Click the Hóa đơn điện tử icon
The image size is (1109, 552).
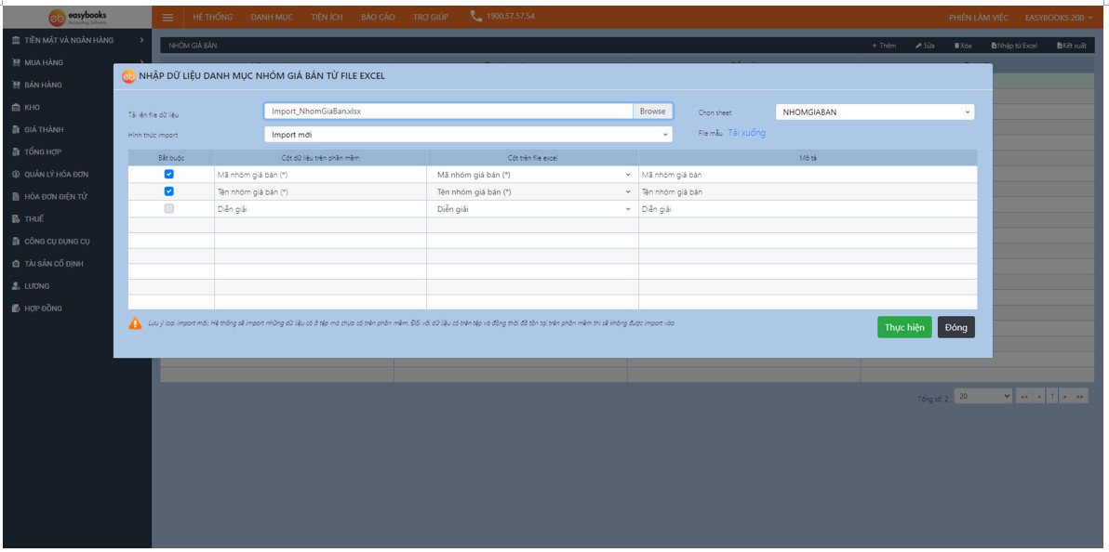pyautogui.click(x=16, y=196)
